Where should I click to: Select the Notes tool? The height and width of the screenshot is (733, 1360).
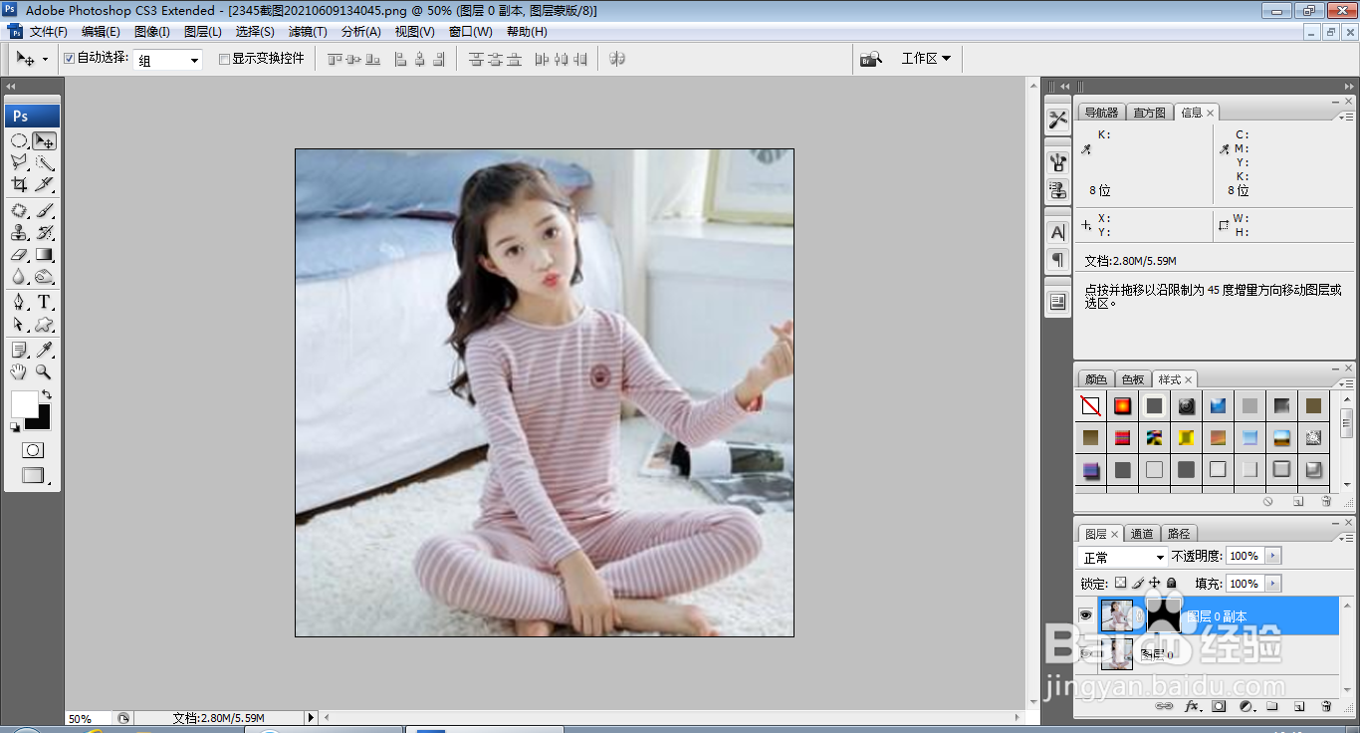coord(19,351)
